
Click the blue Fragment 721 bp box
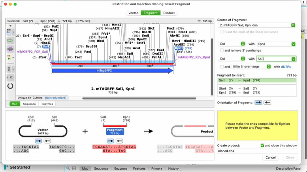[115, 131]
